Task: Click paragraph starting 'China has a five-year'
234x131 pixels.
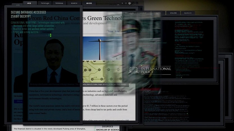Action: point(78,95)
